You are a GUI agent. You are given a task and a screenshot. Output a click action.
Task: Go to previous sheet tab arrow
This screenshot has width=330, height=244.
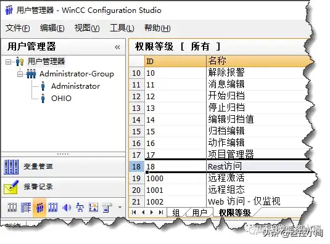[143, 212]
